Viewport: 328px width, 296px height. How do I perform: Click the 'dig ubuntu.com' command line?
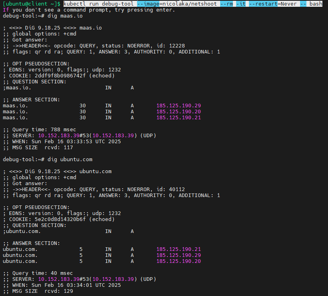point(48,160)
